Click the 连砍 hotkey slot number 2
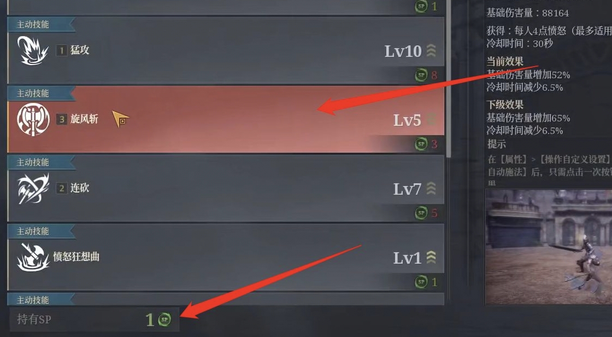This screenshot has height=337, width=612. tap(62, 188)
